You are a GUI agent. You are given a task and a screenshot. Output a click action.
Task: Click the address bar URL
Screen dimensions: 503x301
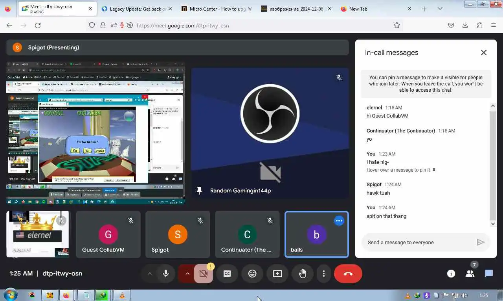click(x=183, y=25)
